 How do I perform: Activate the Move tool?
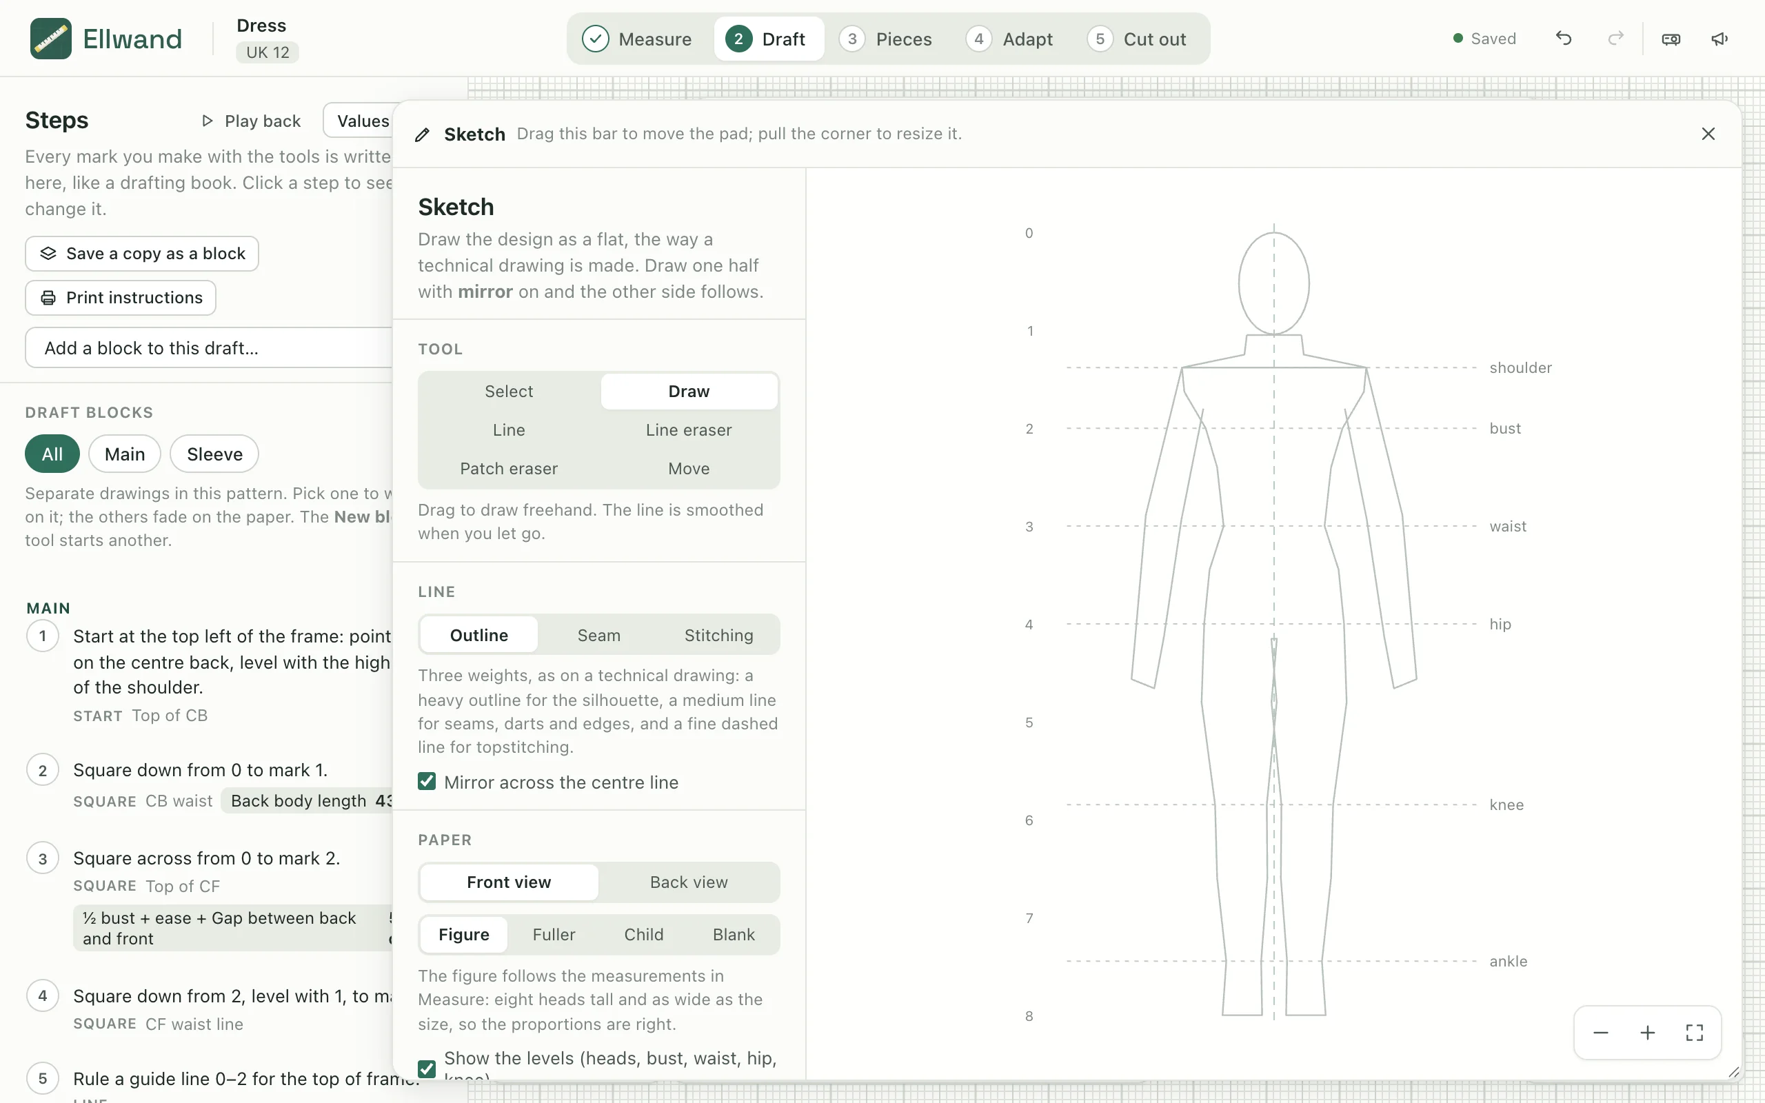point(689,468)
